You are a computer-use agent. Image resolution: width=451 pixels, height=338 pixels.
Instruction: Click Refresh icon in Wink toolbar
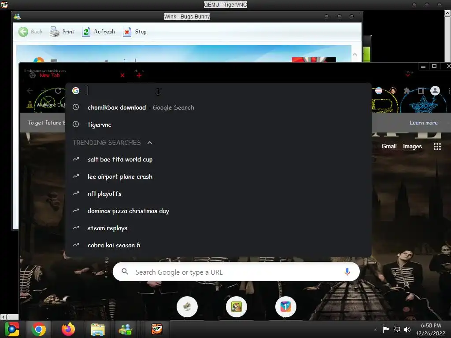point(86,32)
